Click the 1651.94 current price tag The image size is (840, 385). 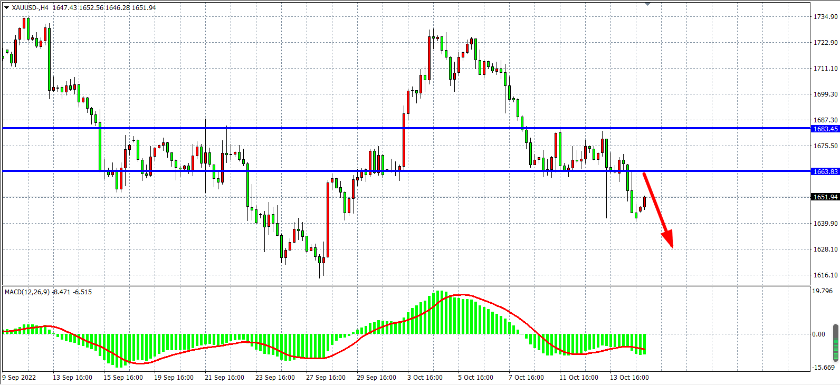825,197
